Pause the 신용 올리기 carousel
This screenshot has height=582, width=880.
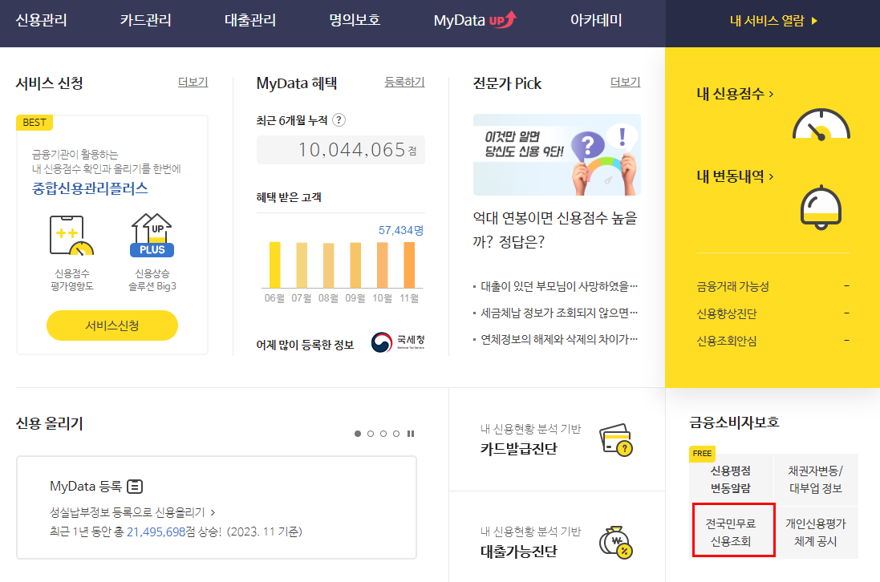point(411,434)
